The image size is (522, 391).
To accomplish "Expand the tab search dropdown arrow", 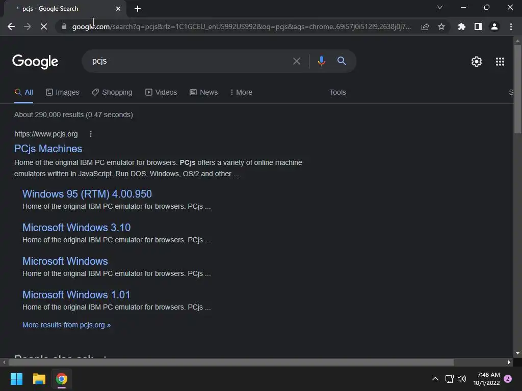I will pyautogui.click(x=440, y=7).
